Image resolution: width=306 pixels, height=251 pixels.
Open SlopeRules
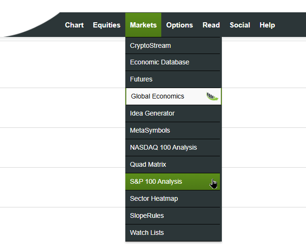(x=173, y=215)
